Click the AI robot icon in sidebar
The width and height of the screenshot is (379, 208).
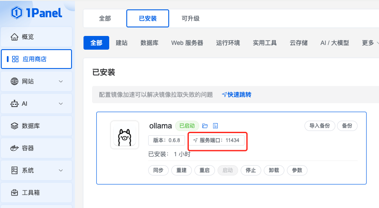[x=15, y=104]
